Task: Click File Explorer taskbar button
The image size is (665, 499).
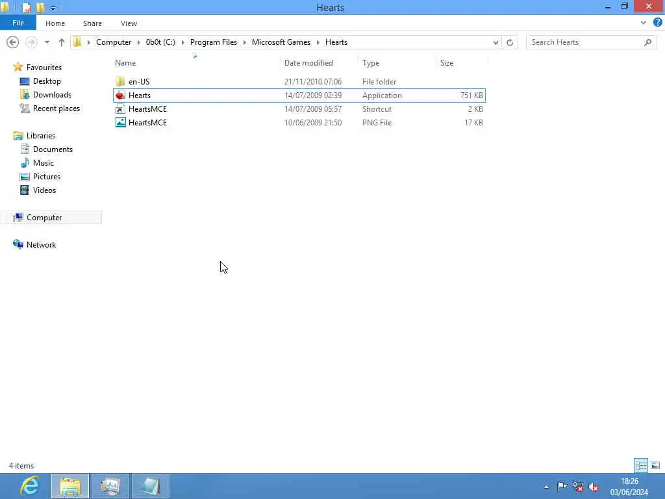Action: click(70, 486)
